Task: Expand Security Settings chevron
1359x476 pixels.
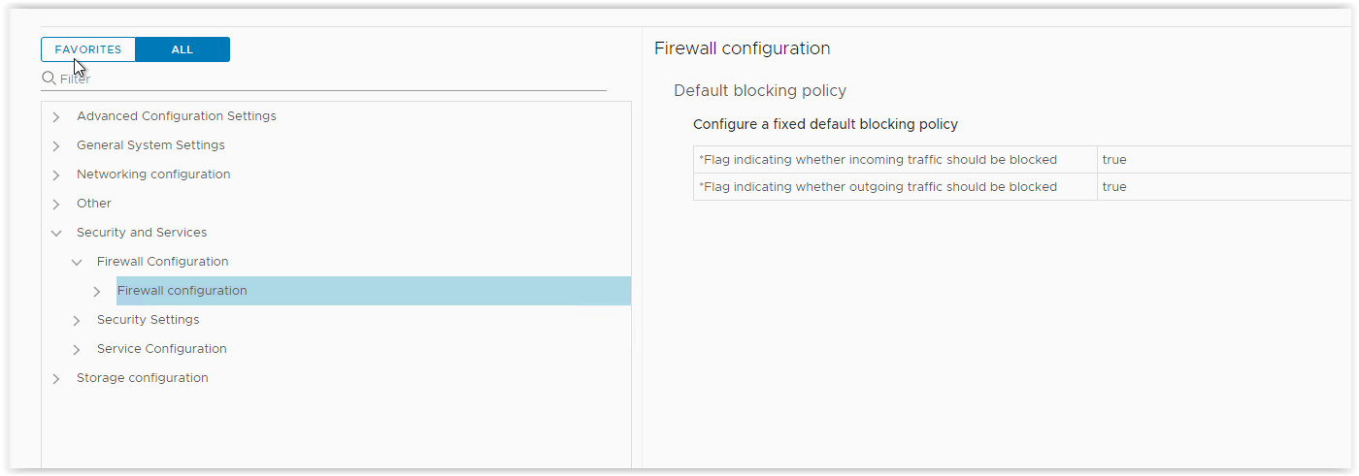Action: click(77, 320)
